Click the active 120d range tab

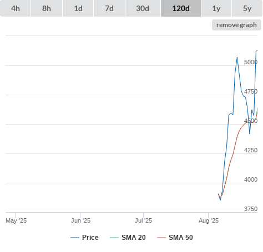pos(181,8)
